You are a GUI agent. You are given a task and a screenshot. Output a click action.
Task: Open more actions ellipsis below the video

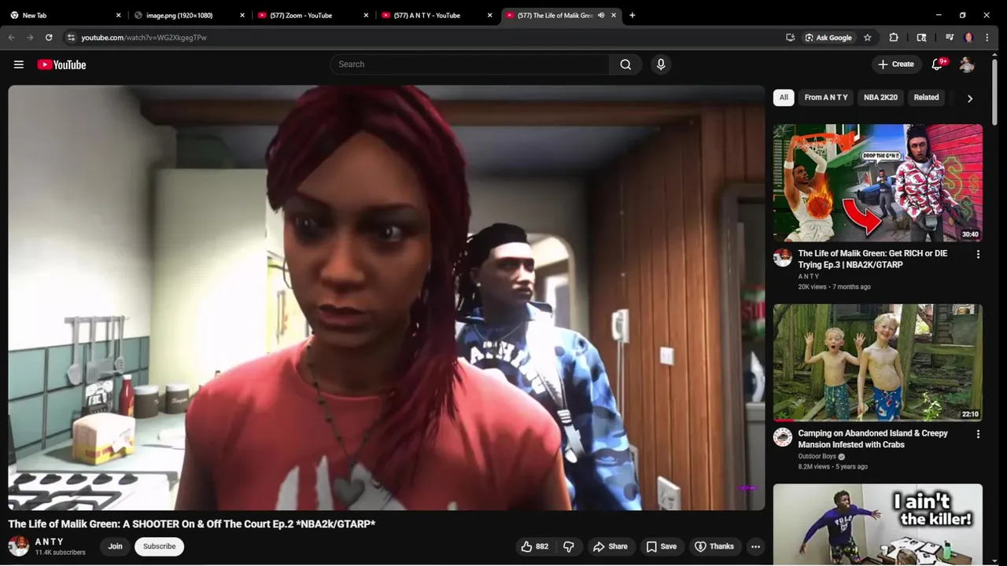point(755,546)
